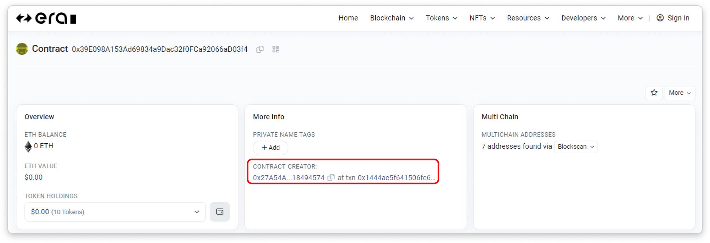
Task: Click the Era explorer logo
Action: (x=46, y=18)
